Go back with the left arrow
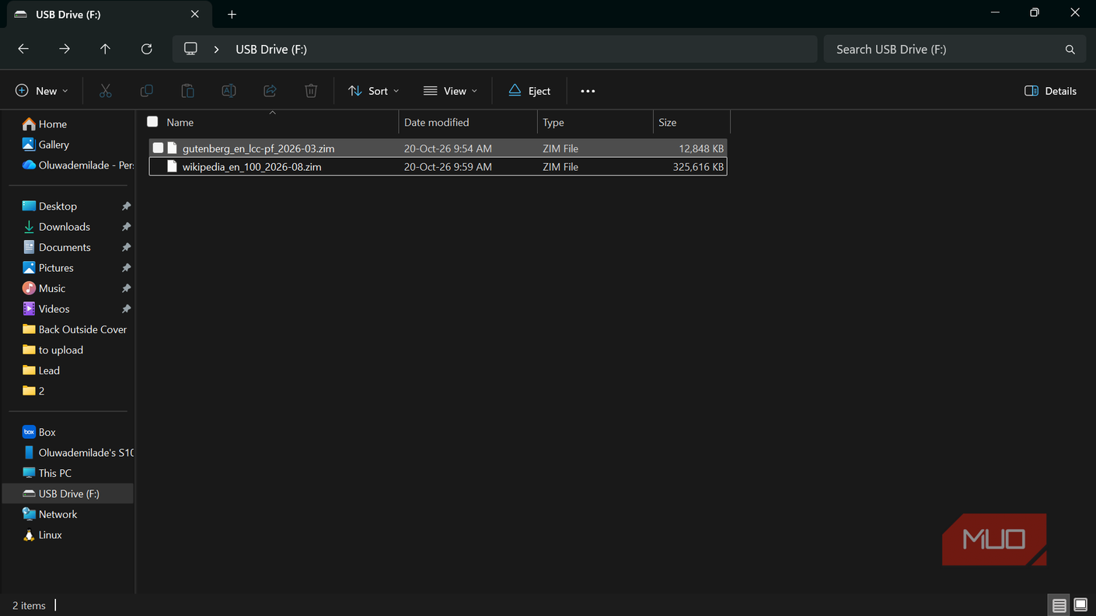Screen dimensions: 1096x616 tap(23, 49)
